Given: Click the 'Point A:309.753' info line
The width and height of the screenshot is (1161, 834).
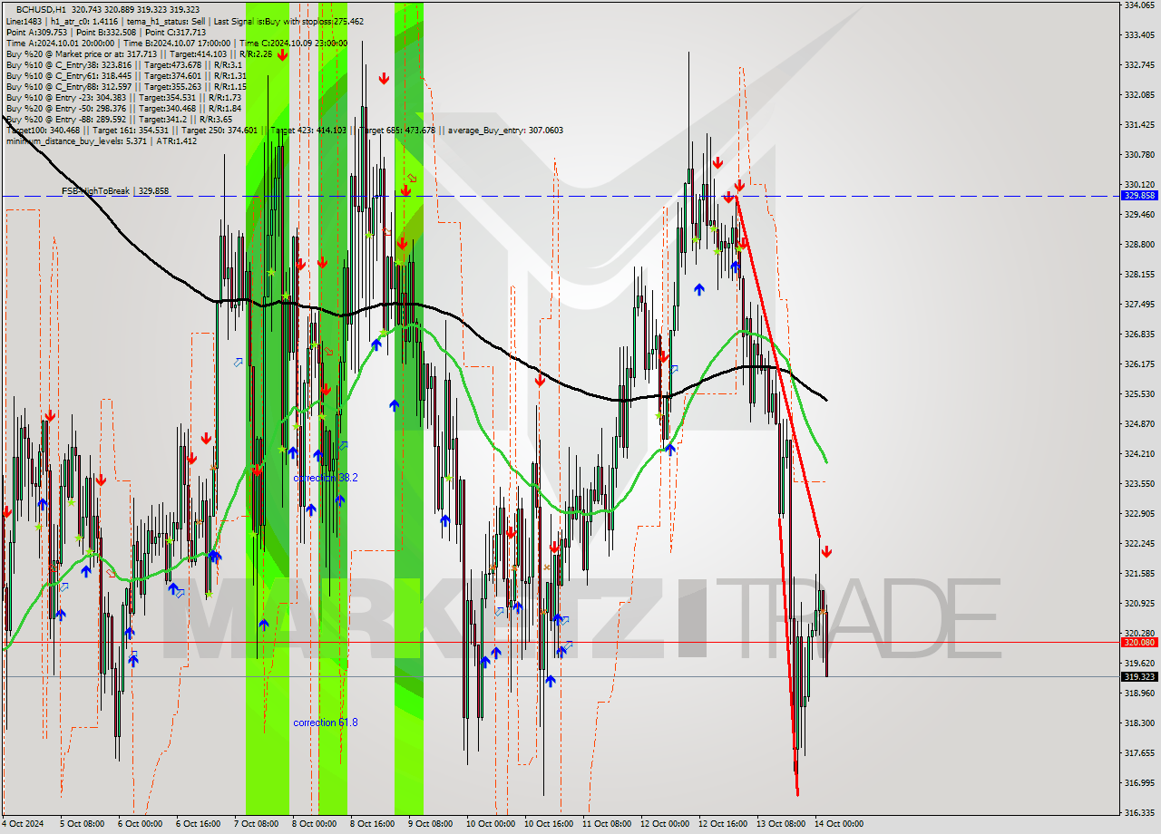Looking at the screenshot, I should 106,32.
